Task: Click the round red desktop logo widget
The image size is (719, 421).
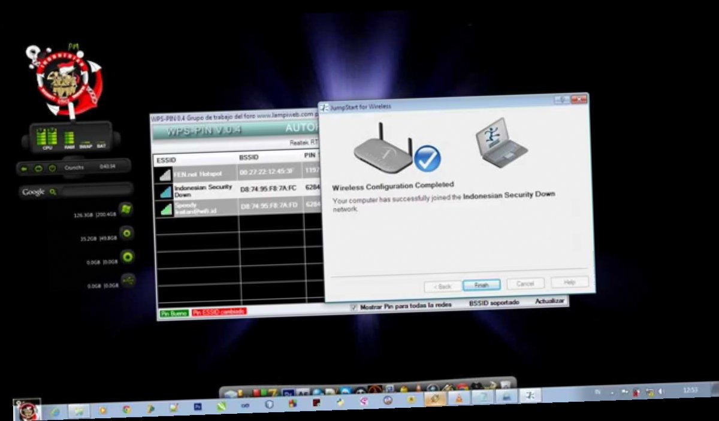Action: (64, 80)
